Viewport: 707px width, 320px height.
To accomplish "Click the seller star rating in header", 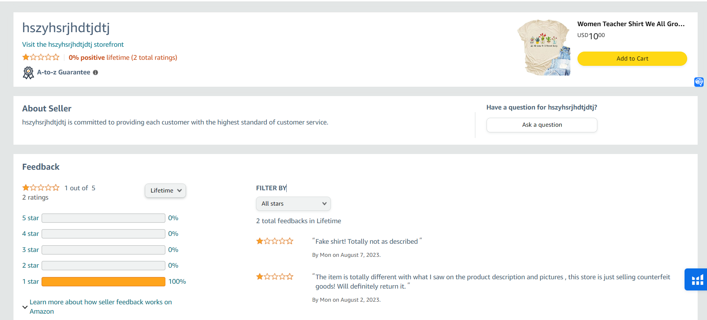I will pos(41,57).
